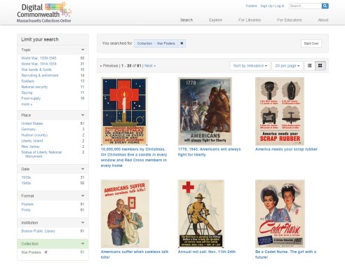Filter by Spying topic
The height and width of the screenshot is (267, 345).
click(x=27, y=93)
